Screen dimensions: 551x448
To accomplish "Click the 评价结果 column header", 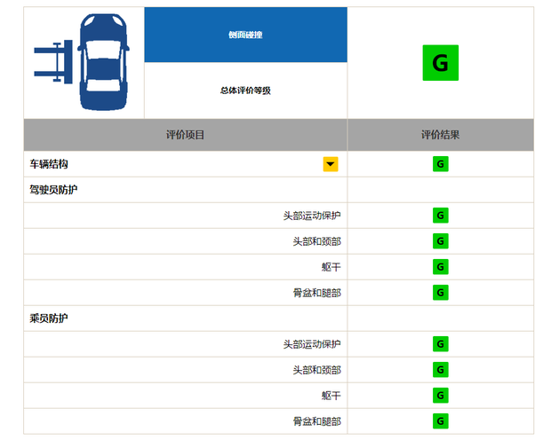I will pyautogui.click(x=440, y=135).
